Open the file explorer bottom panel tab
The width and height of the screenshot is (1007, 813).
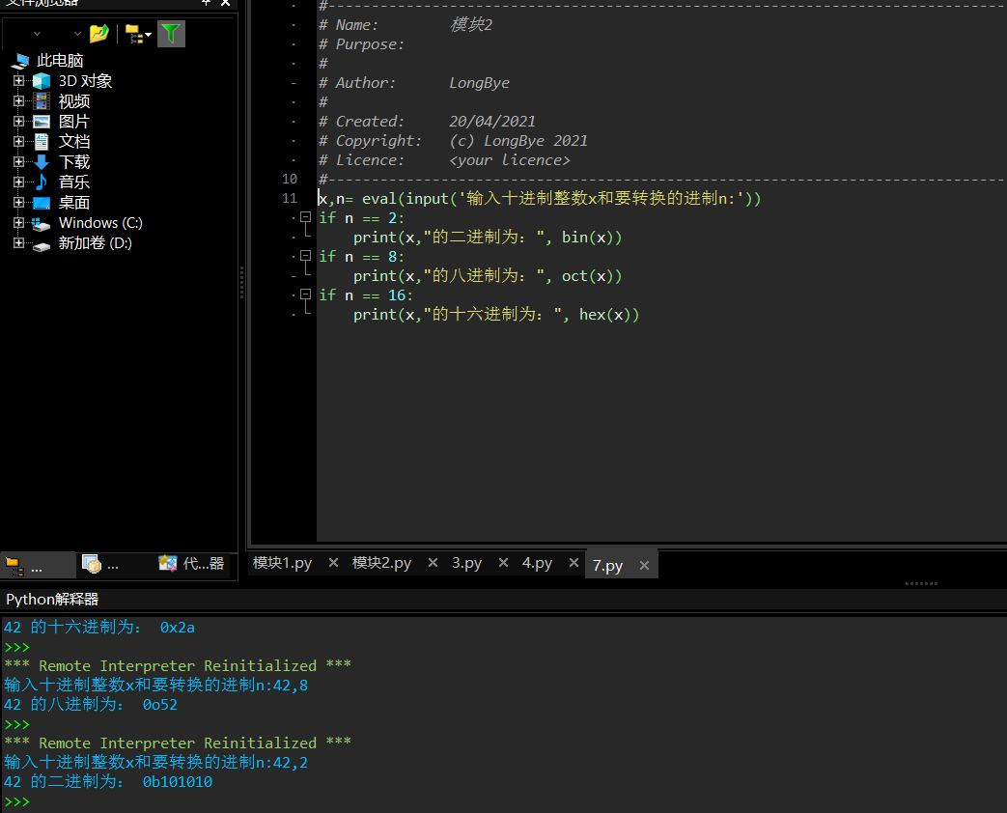[x=38, y=566]
